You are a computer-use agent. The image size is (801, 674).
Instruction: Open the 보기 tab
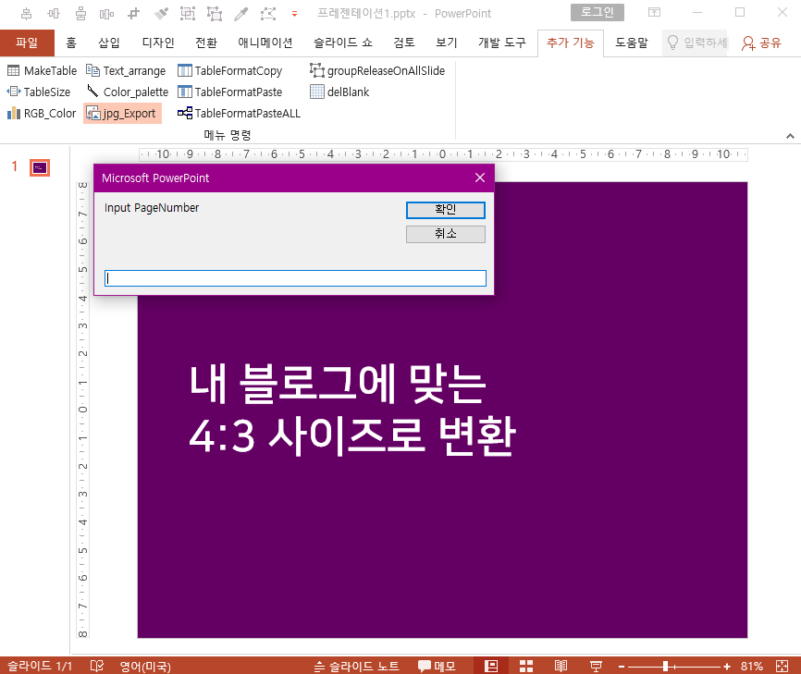447,43
